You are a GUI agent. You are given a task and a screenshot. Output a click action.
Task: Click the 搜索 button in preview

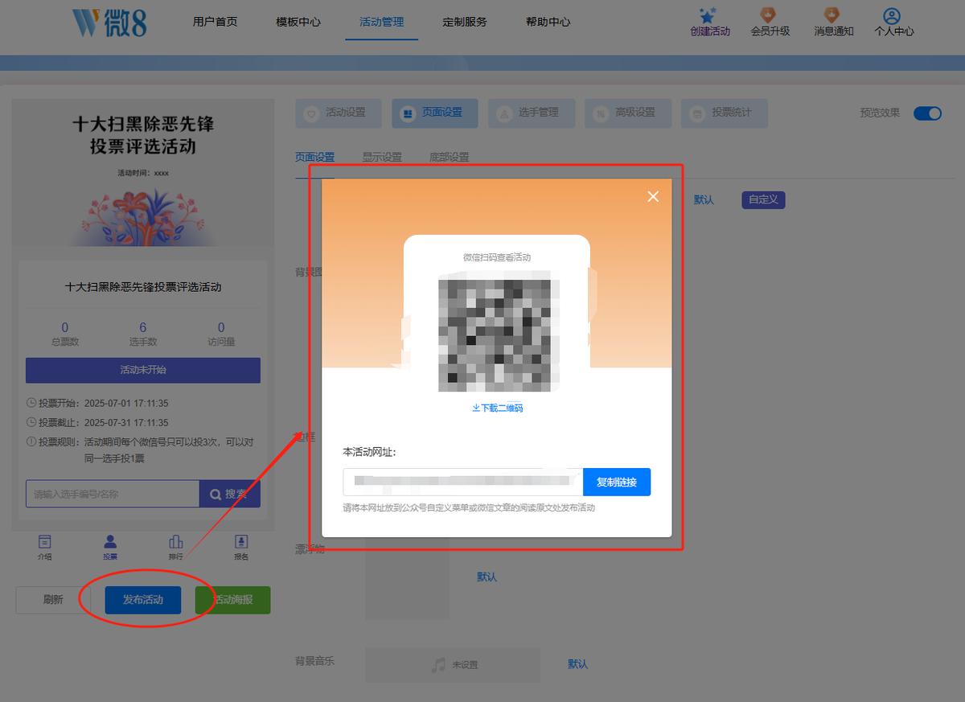[x=230, y=494]
